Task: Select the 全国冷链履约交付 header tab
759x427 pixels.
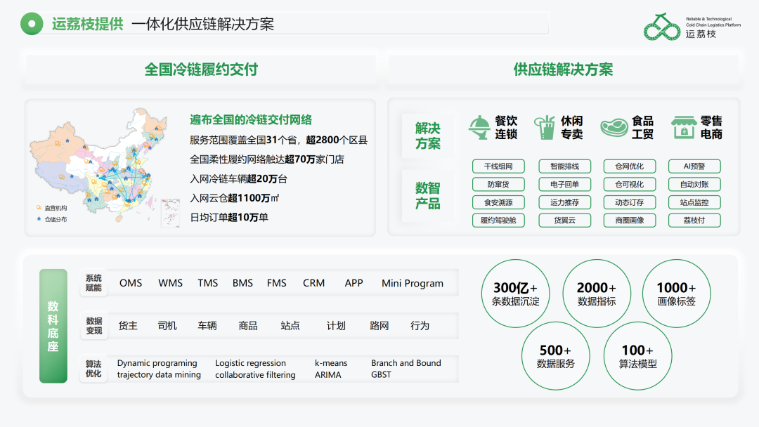Action: coord(201,70)
